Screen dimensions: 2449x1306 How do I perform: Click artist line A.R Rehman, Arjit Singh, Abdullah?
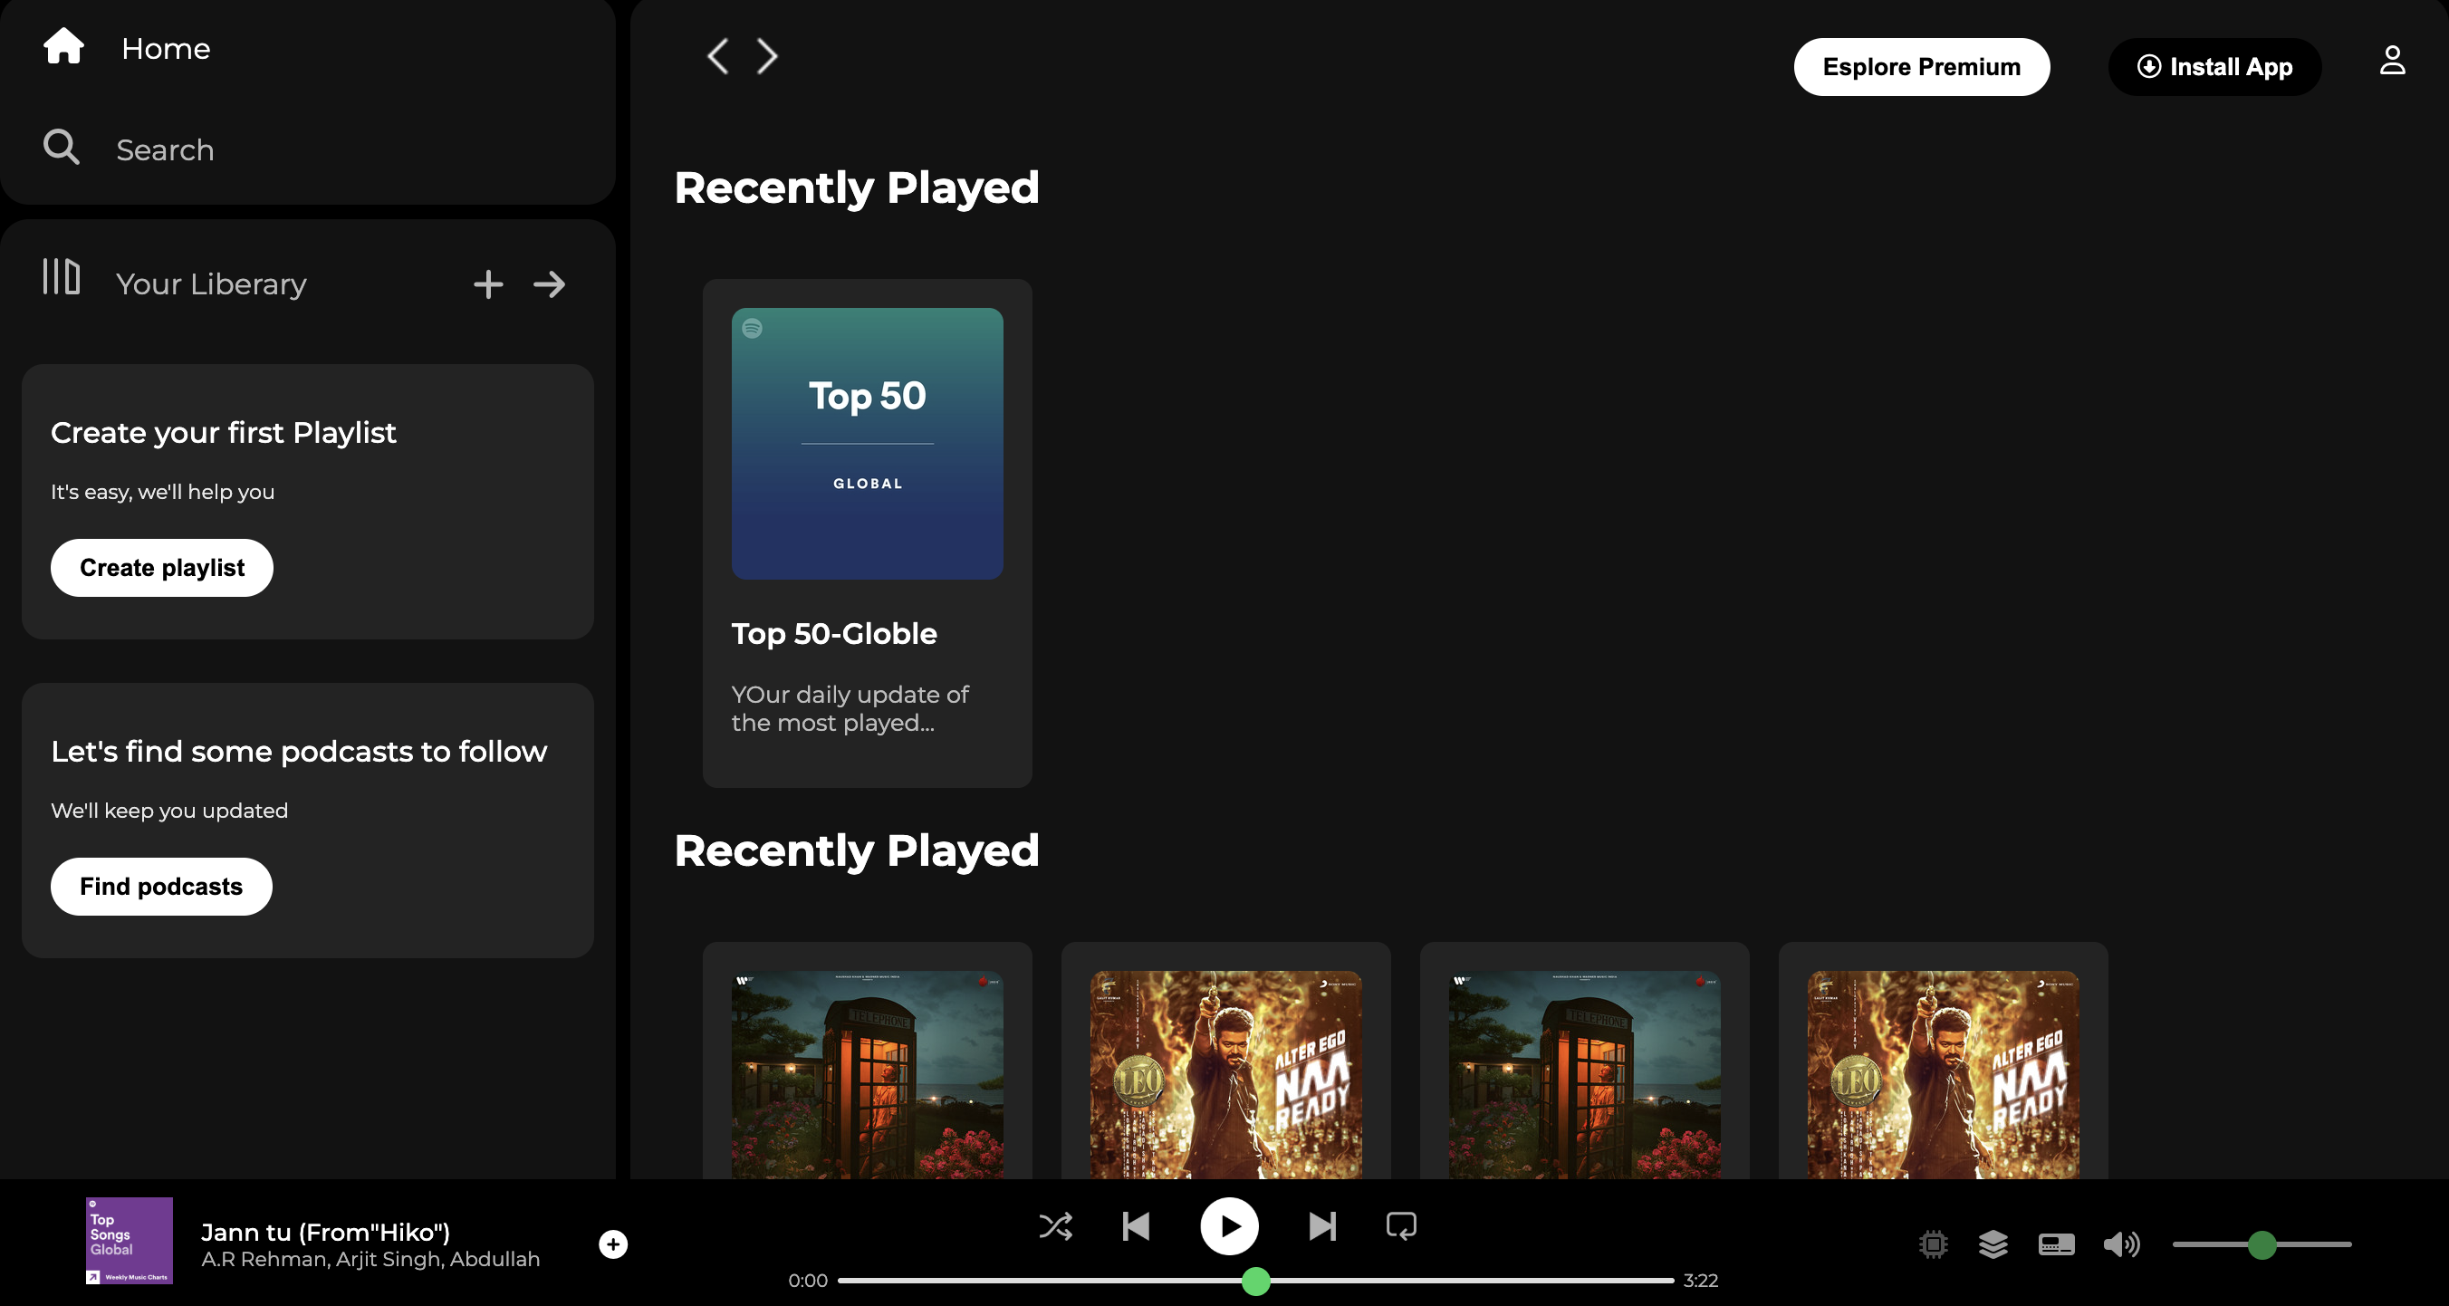(x=370, y=1260)
